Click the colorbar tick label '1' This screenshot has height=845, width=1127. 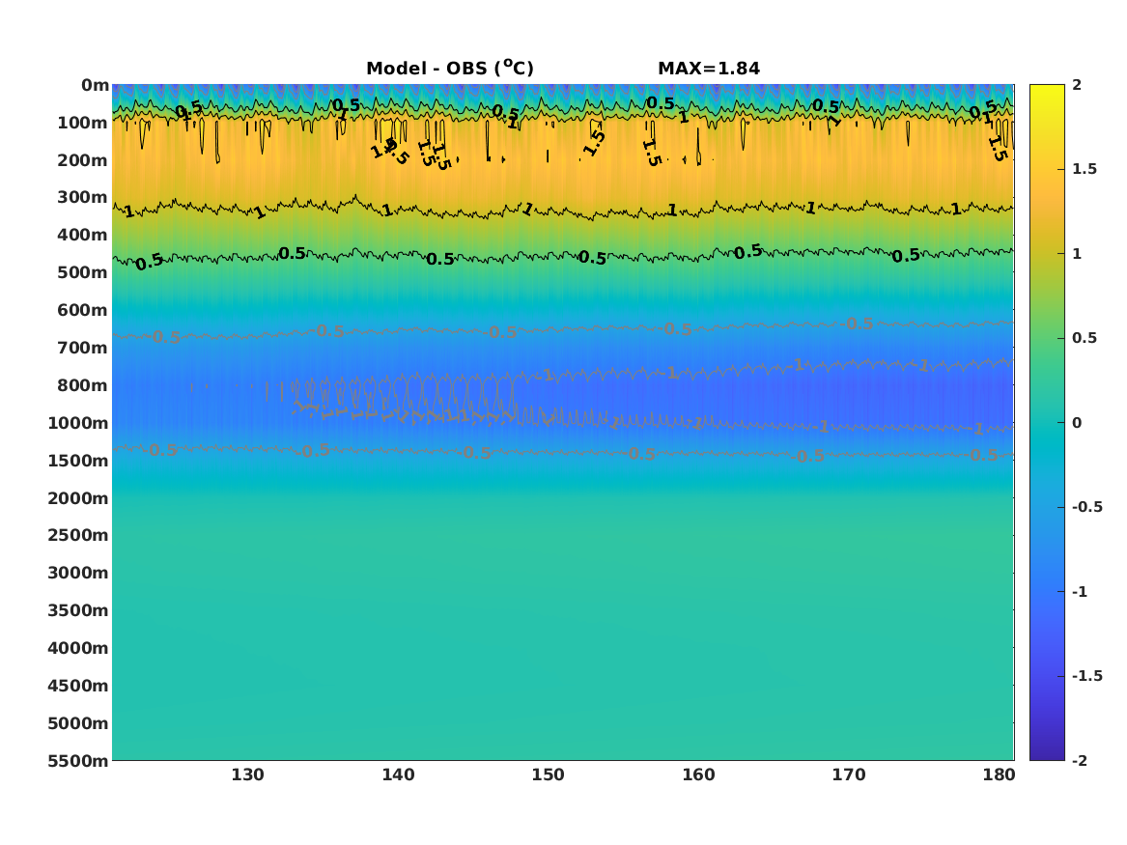click(x=1077, y=254)
